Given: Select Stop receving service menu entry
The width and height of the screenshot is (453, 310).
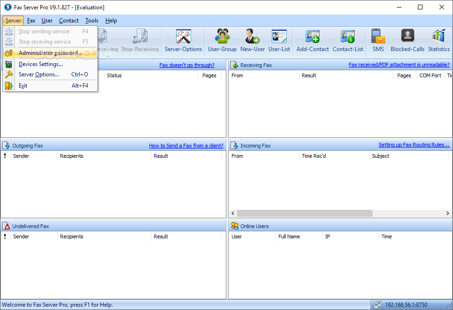Looking at the screenshot, I should click(50, 42).
